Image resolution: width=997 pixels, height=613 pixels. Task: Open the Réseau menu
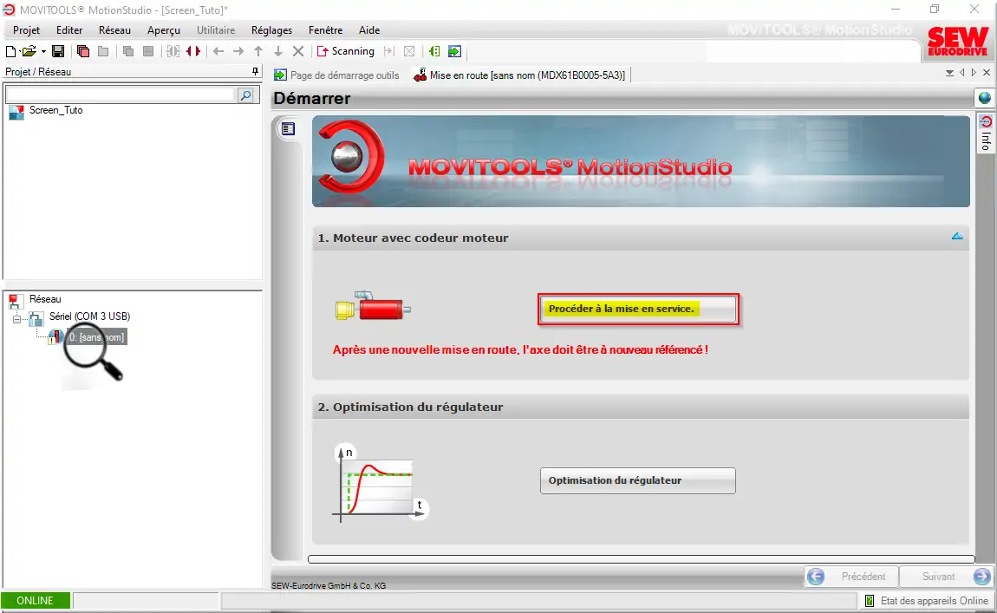[114, 29]
